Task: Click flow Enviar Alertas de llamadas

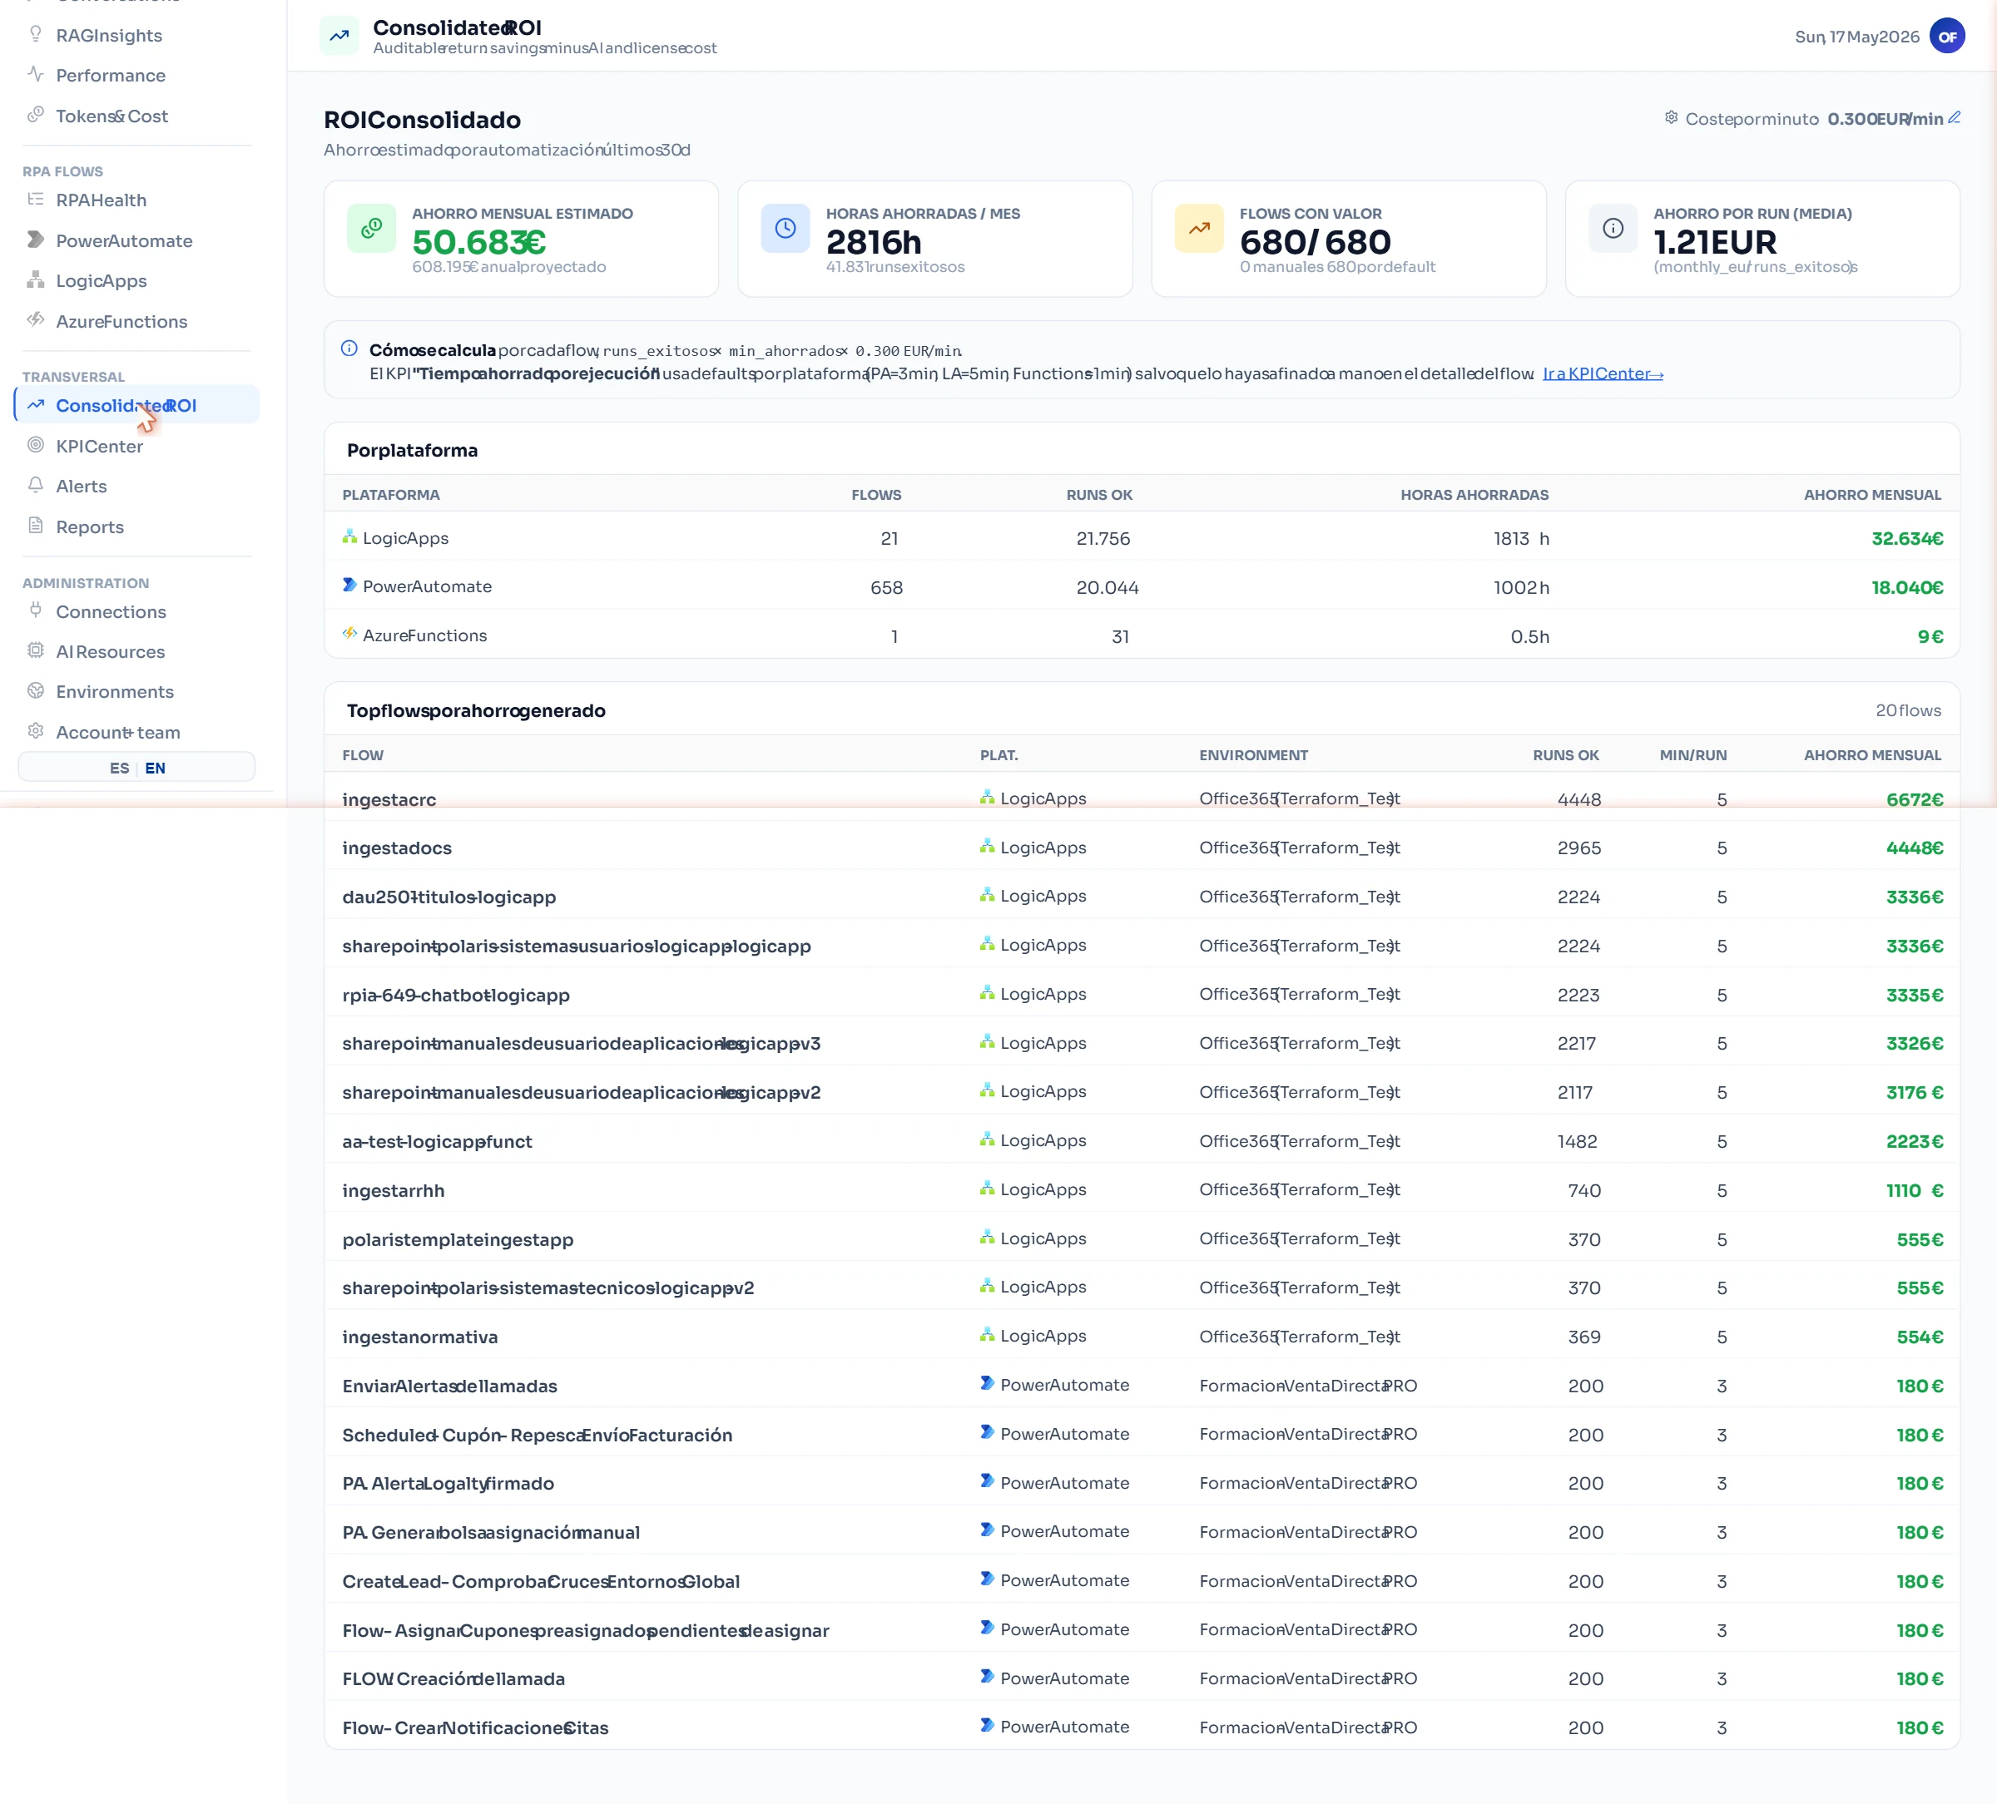Action: tap(449, 1386)
